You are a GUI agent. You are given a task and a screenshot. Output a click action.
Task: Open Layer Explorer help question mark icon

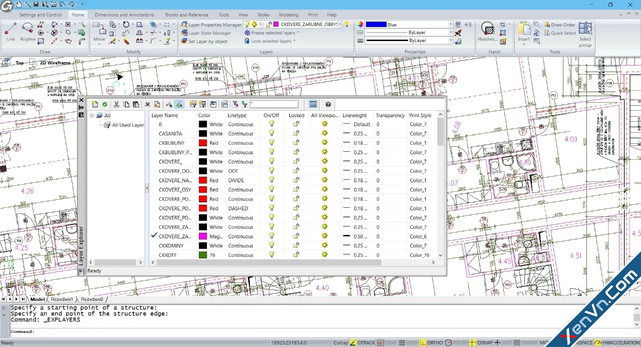pyautogui.click(x=328, y=104)
